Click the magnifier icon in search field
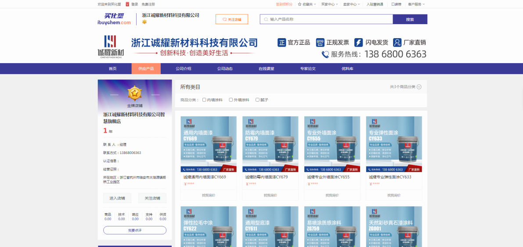Viewport: 523px width, 247px height. (x=266, y=19)
